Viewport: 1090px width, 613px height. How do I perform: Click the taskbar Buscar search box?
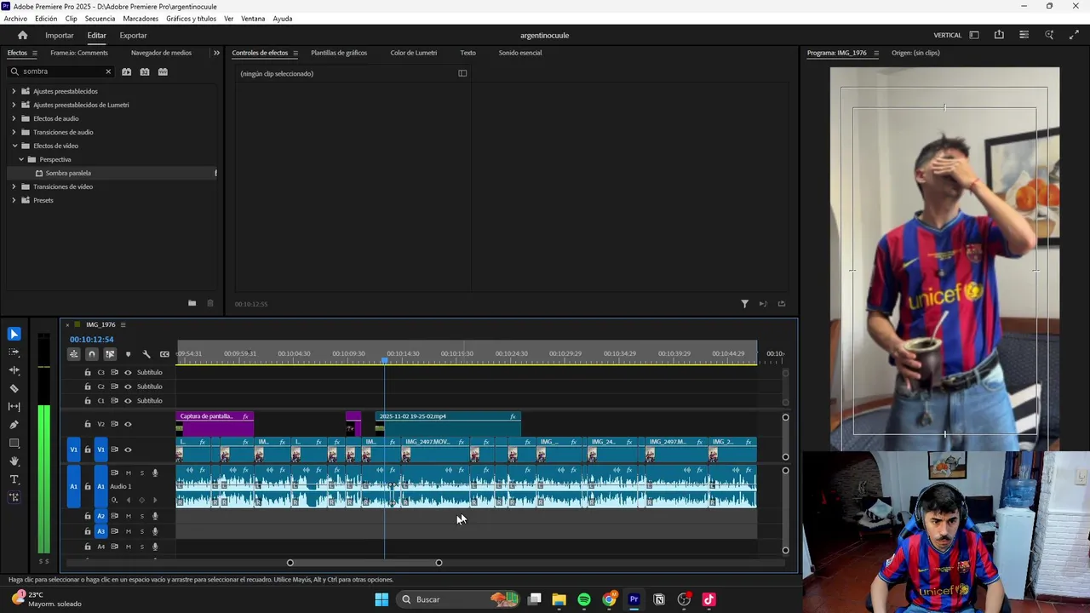pyautogui.click(x=460, y=599)
